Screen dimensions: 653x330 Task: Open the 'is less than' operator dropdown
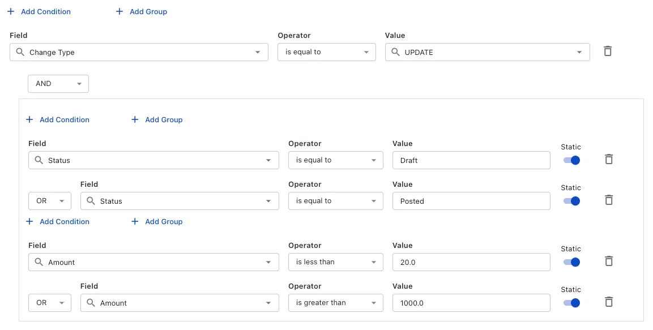coord(336,262)
